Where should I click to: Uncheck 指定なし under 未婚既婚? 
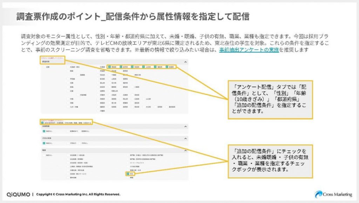coord(44,131)
